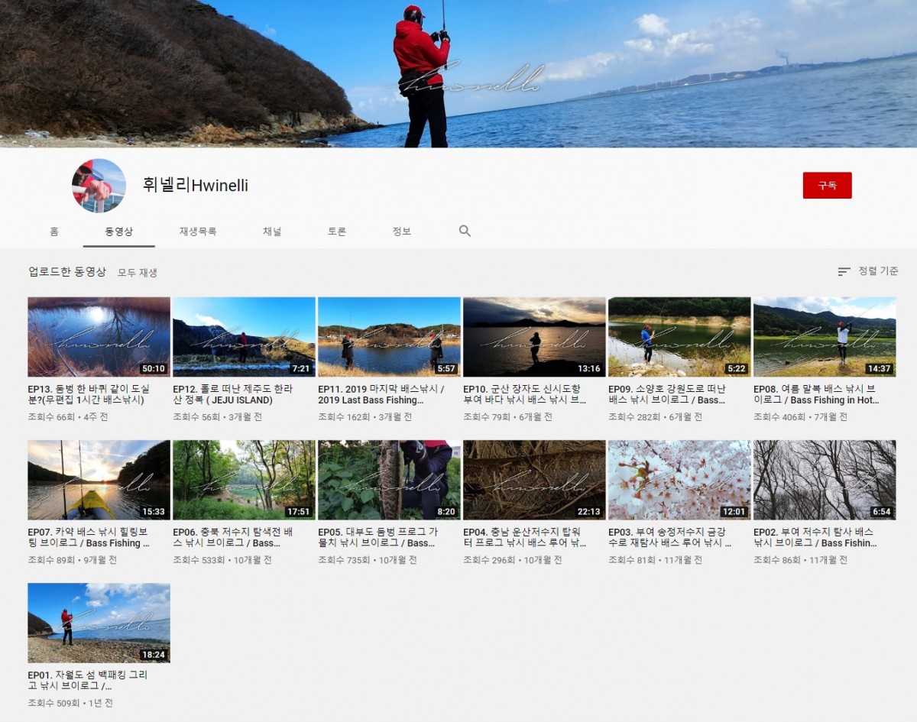The height and width of the screenshot is (722, 917).
Task: Open the 재생목록 playlists tab
Action: 198,231
